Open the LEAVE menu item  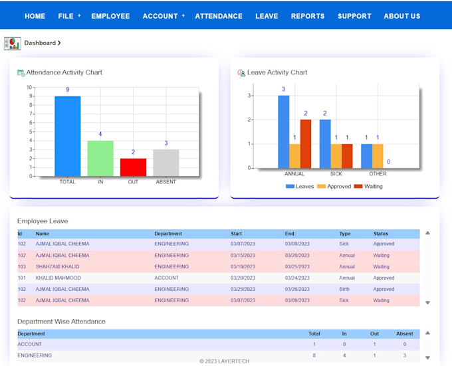pos(267,16)
